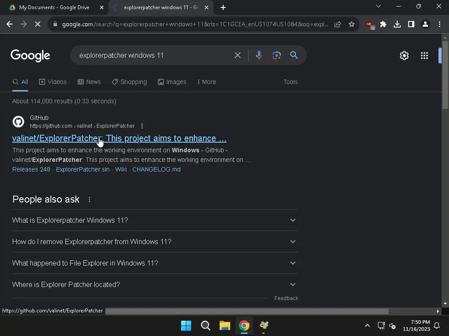Open People also ask options menu
This screenshot has width=449, height=336.
89,199
